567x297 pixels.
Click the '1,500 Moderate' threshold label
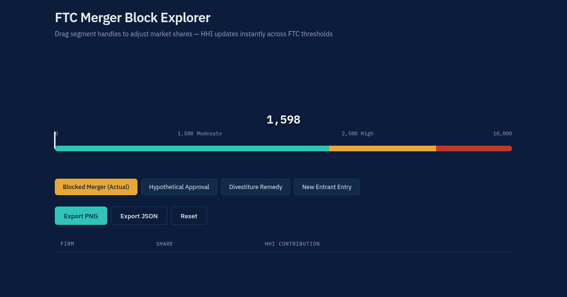(x=200, y=134)
